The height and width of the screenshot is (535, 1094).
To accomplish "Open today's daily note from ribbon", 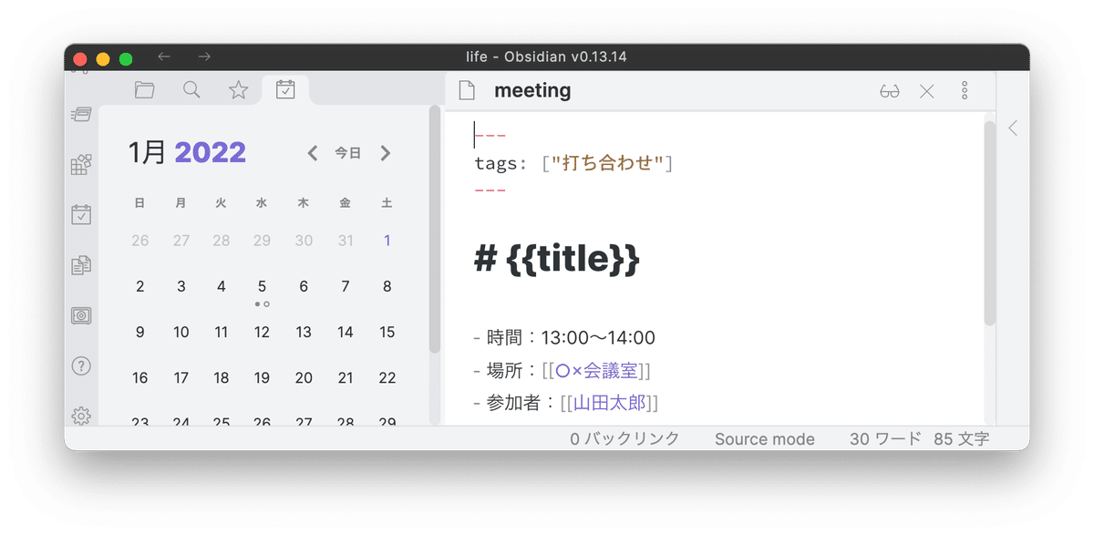I will 81,214.
